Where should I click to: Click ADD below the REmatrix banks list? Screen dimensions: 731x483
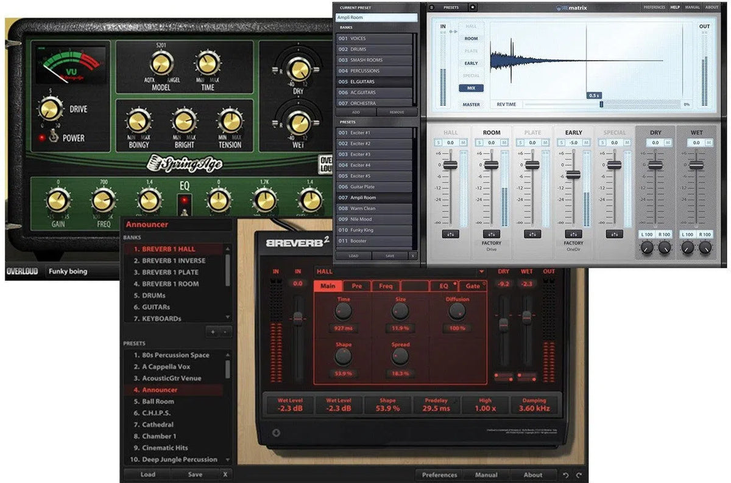356,112
